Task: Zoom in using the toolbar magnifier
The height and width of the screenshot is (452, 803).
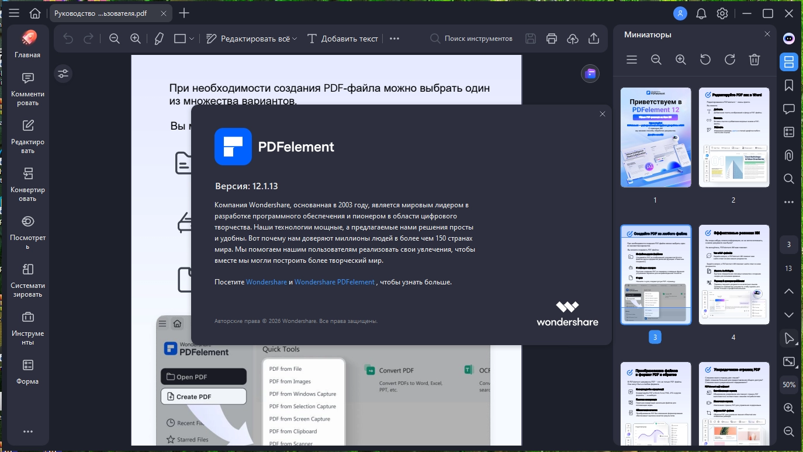Action: tap(136, 39)
